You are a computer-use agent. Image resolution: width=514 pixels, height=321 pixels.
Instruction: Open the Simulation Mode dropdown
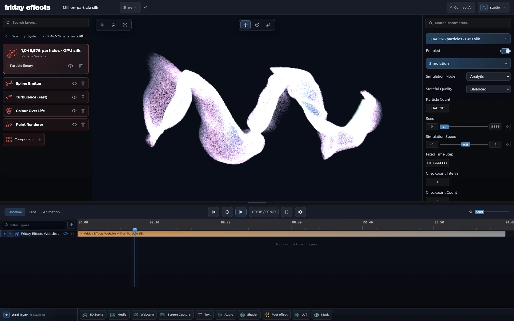(488, 76)
